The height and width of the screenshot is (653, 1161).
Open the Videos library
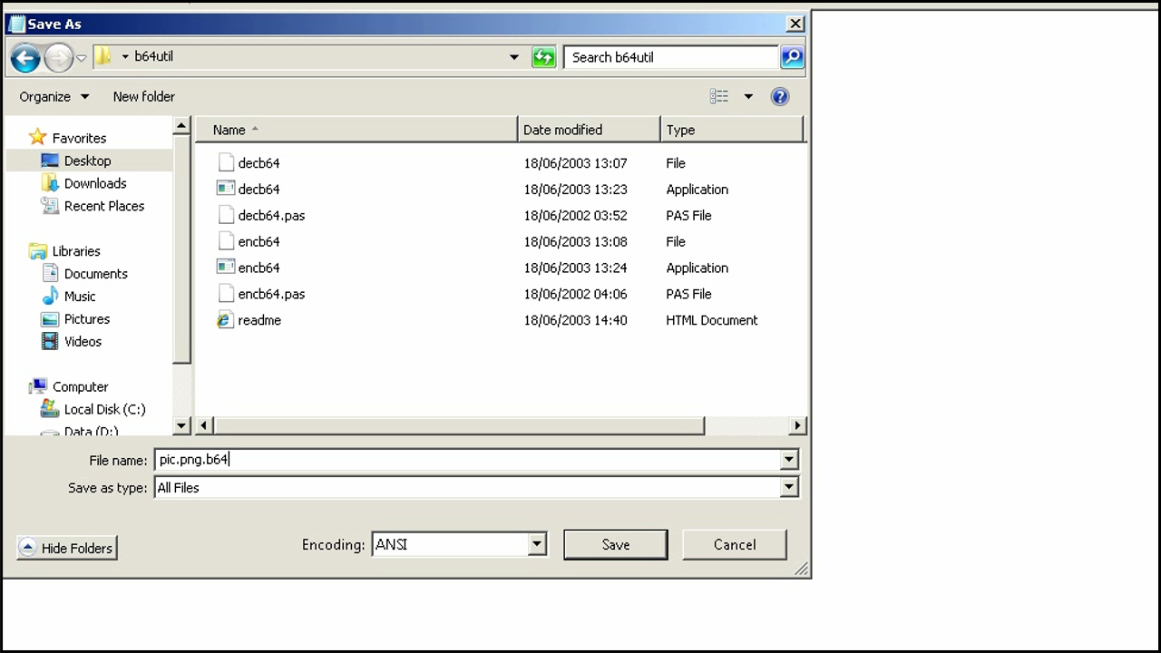click(83, 342)
